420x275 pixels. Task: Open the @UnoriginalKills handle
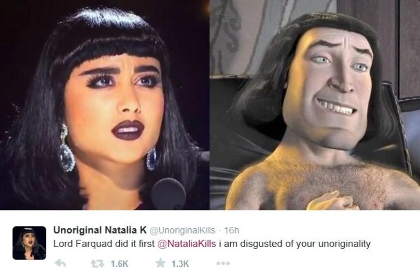click(182, 230)
